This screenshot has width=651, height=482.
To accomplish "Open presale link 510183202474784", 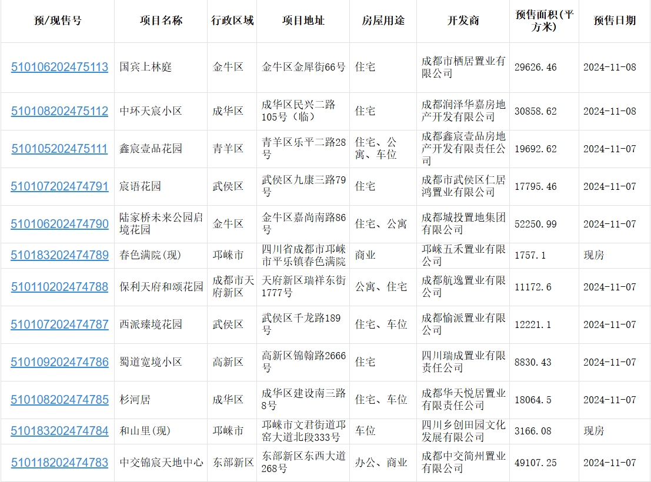I will point(59,431).
